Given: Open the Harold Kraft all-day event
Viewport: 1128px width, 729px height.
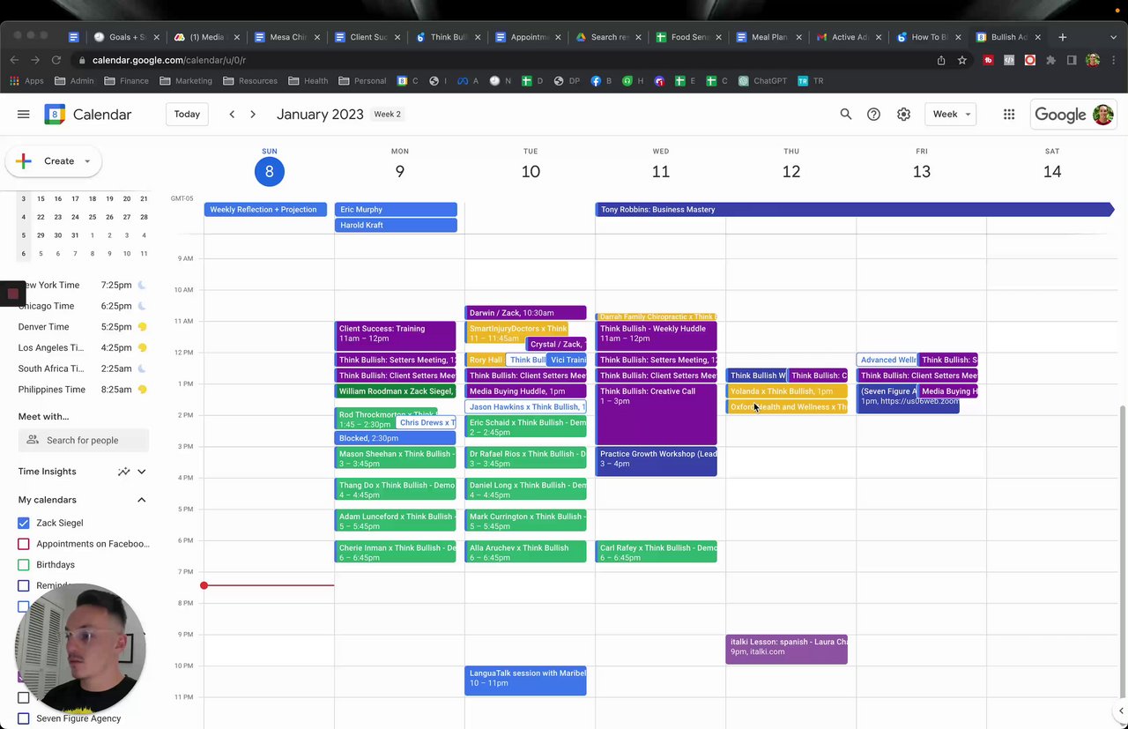Looking at the screenshot, I should tap(396, 226).
